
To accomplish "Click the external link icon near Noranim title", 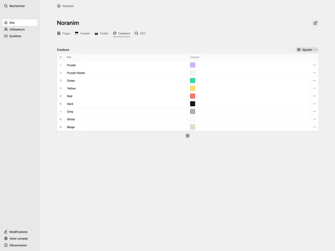I will click(315, 23).
